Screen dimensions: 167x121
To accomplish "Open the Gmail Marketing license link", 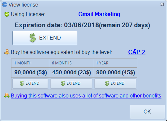I will (x=99, y=14).
